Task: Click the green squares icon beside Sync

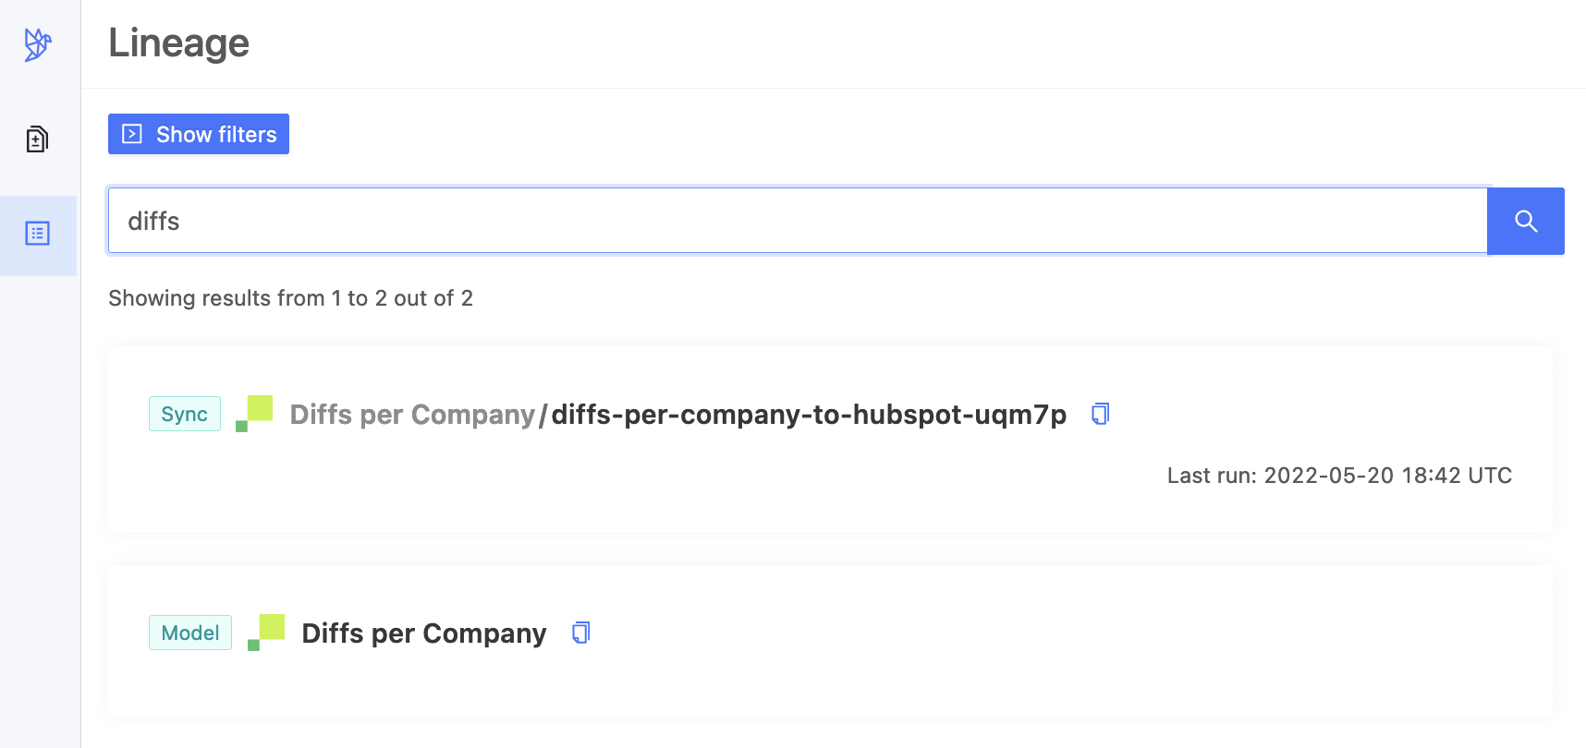Action: (x=254, y=414)
